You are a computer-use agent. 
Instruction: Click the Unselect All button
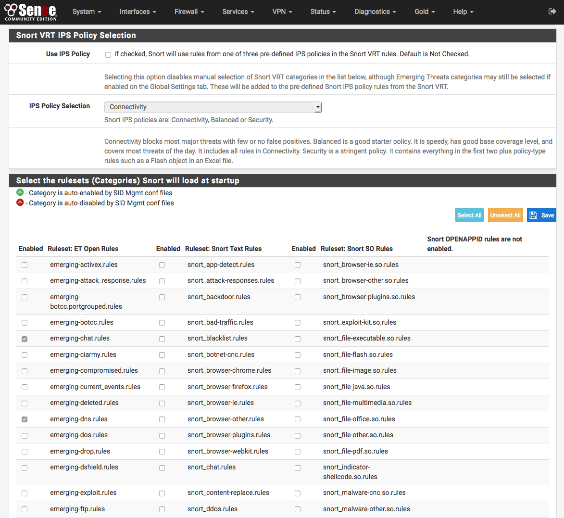pyautogui.click(x=505, y=215)
